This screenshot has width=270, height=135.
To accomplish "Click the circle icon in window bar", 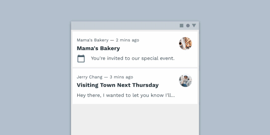I will [x=188, y=26].
